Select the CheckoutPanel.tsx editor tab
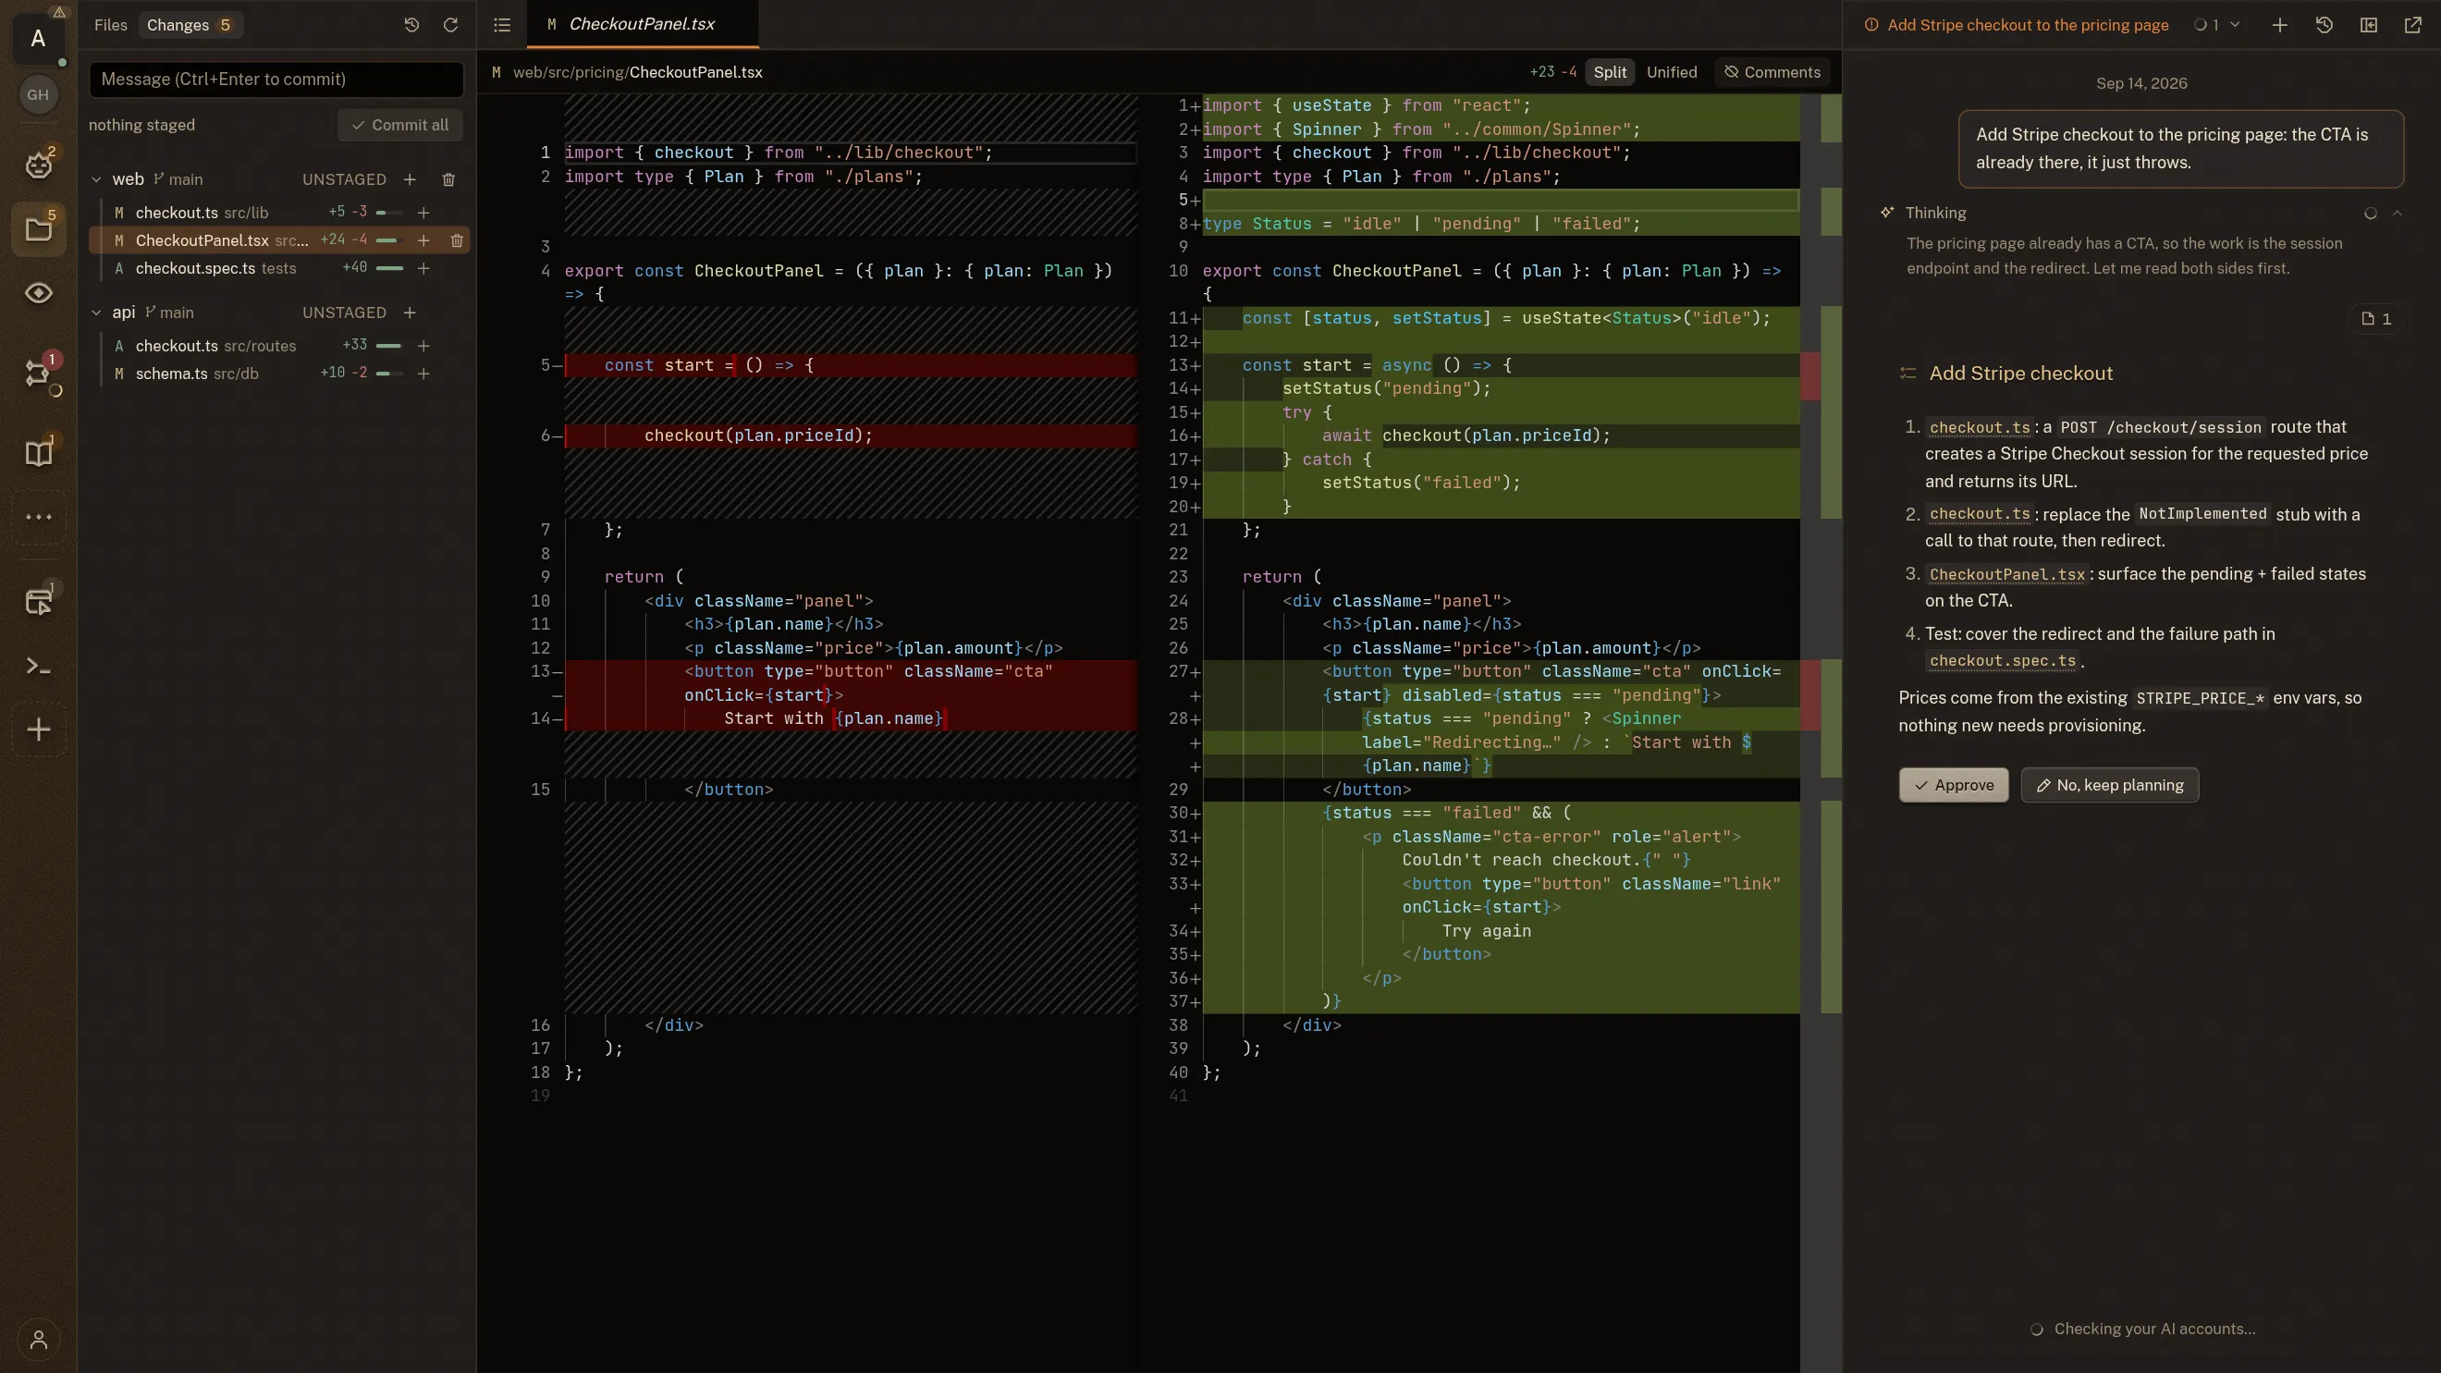Image resolution: width=2441 pixels, height=1373 pixels. click(643, 24)
